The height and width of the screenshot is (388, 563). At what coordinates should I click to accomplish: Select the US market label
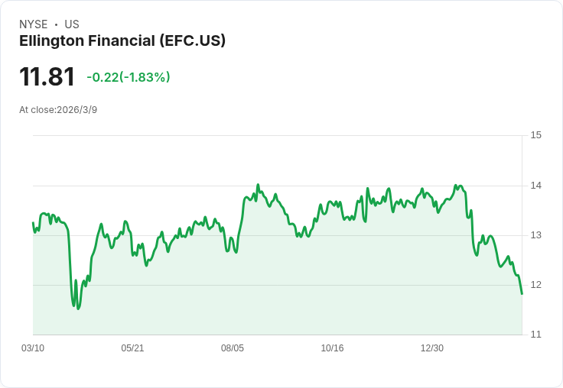(72, 24)
